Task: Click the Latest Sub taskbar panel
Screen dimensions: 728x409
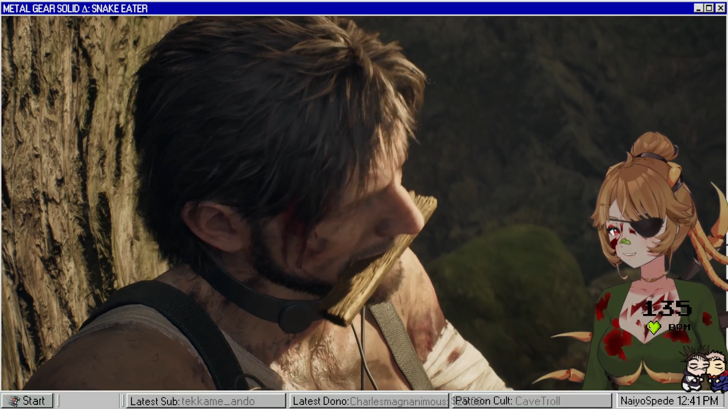Action: coord(206,401)
